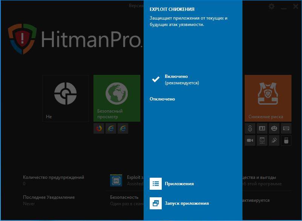
Task: Open the Приложения list icon
Action: [156, 184]
